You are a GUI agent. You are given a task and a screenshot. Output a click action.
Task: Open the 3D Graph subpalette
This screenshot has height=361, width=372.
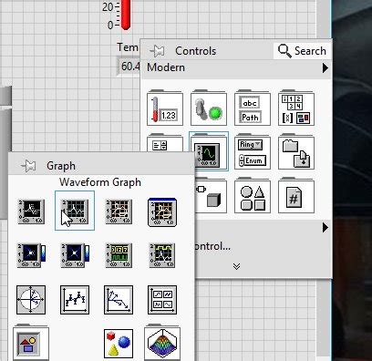point(162,342)
